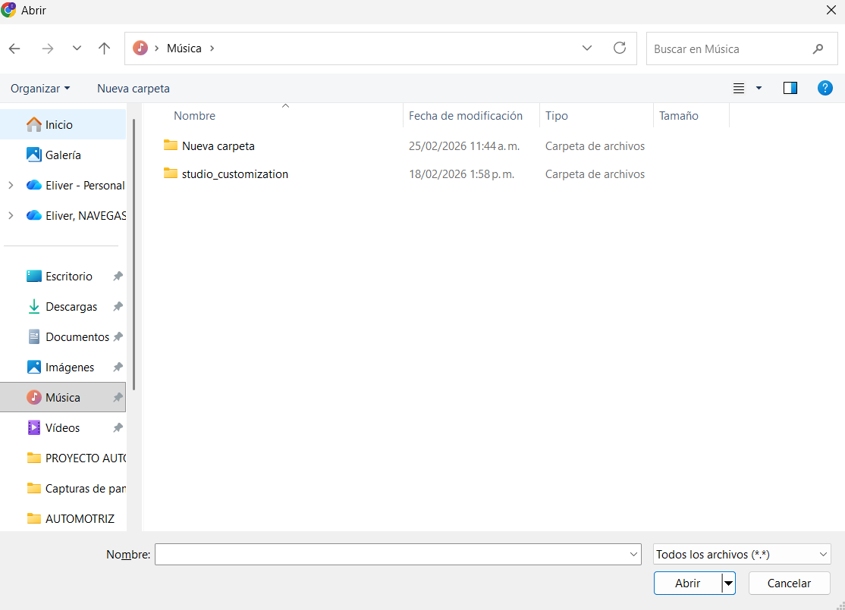The image size is (845, 610).
Task: Select Descargas in the sidebar
Action: click(71, 307)
